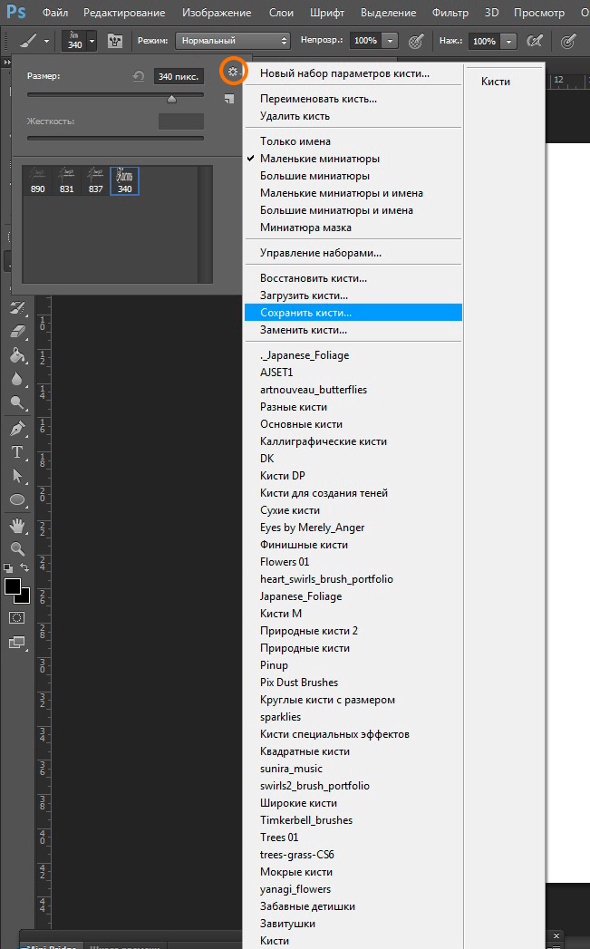
Task: Open the Непрозр. opacity slider arrow
Action: click(391, 41)
